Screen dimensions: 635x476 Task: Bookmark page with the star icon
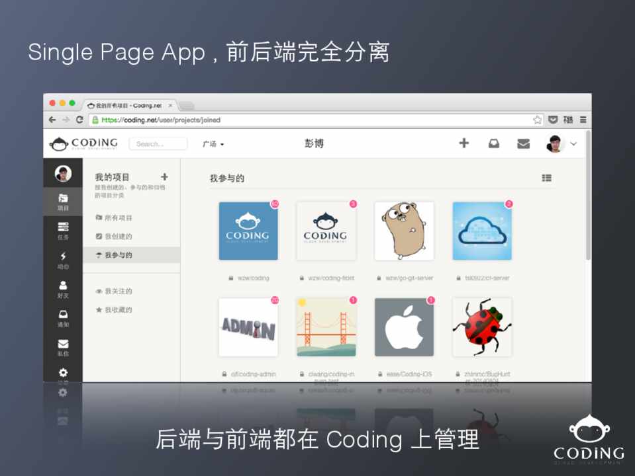click(x=538, y=120)
